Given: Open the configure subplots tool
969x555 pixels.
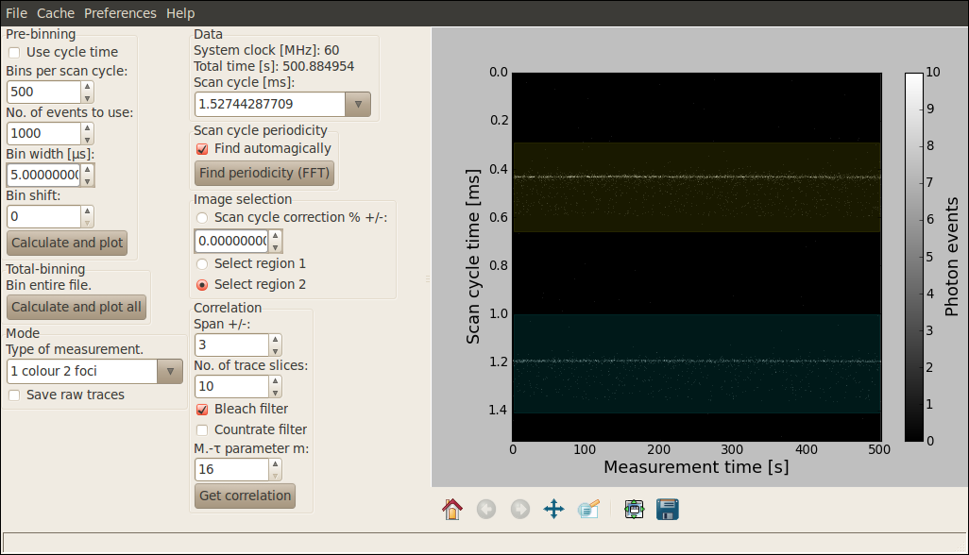Looking at the screenshot, I should click(634, 510).
